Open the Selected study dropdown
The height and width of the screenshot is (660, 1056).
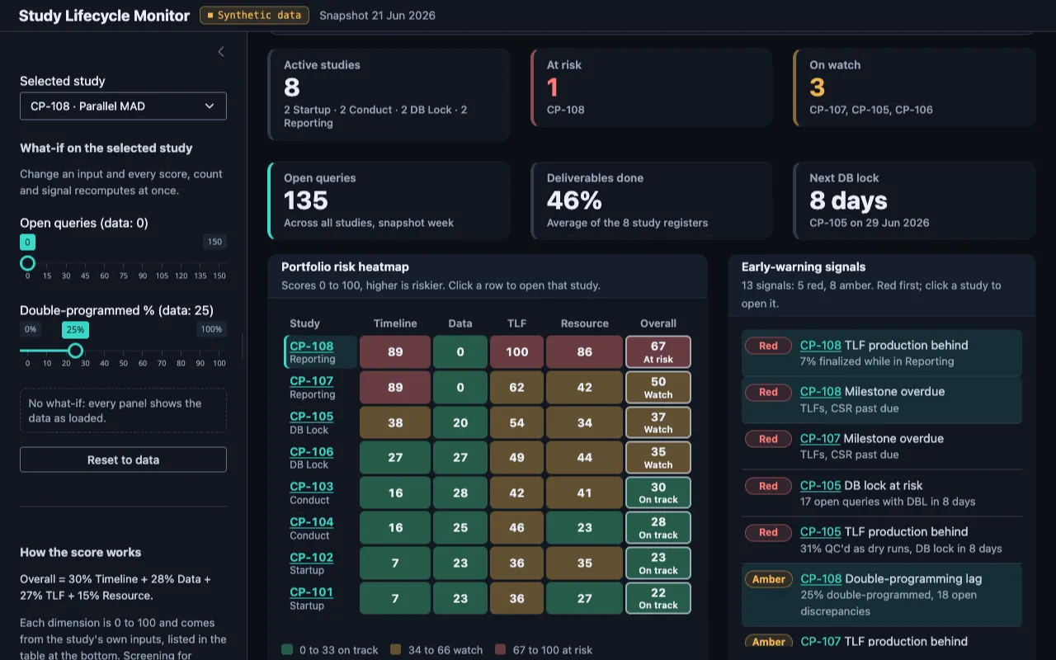[123, 106]
